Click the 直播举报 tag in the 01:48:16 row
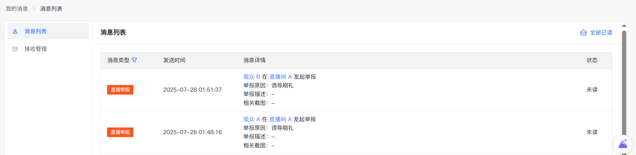The height and width of the screenshot is (155, 636). tap(120, 132)
